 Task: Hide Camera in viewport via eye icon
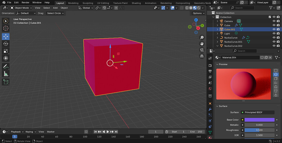click(x=274, y=21)
